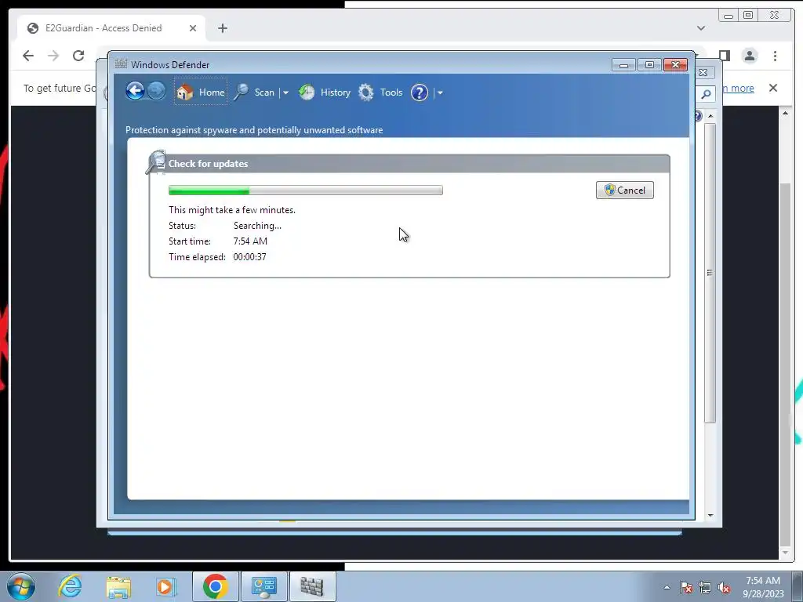Open Windows Explorer from the taskbar

(x=118, y=586)
